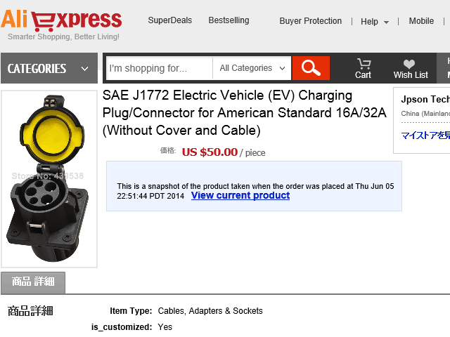This screenshot has height=337, width=450.
Task: Expand the CATEGORIES menu
Action: click(49, 69)
